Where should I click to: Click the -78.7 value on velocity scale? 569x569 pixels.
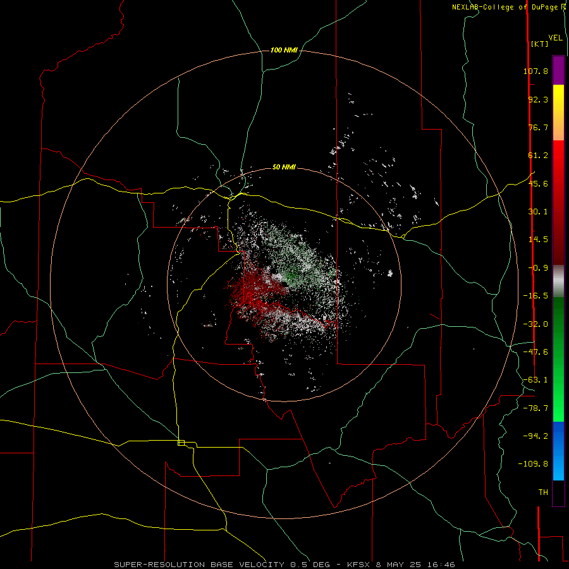tap(535, 408)
